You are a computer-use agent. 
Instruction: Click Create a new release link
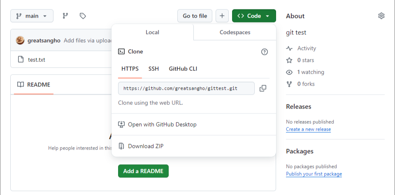click(x=308, y=129)
